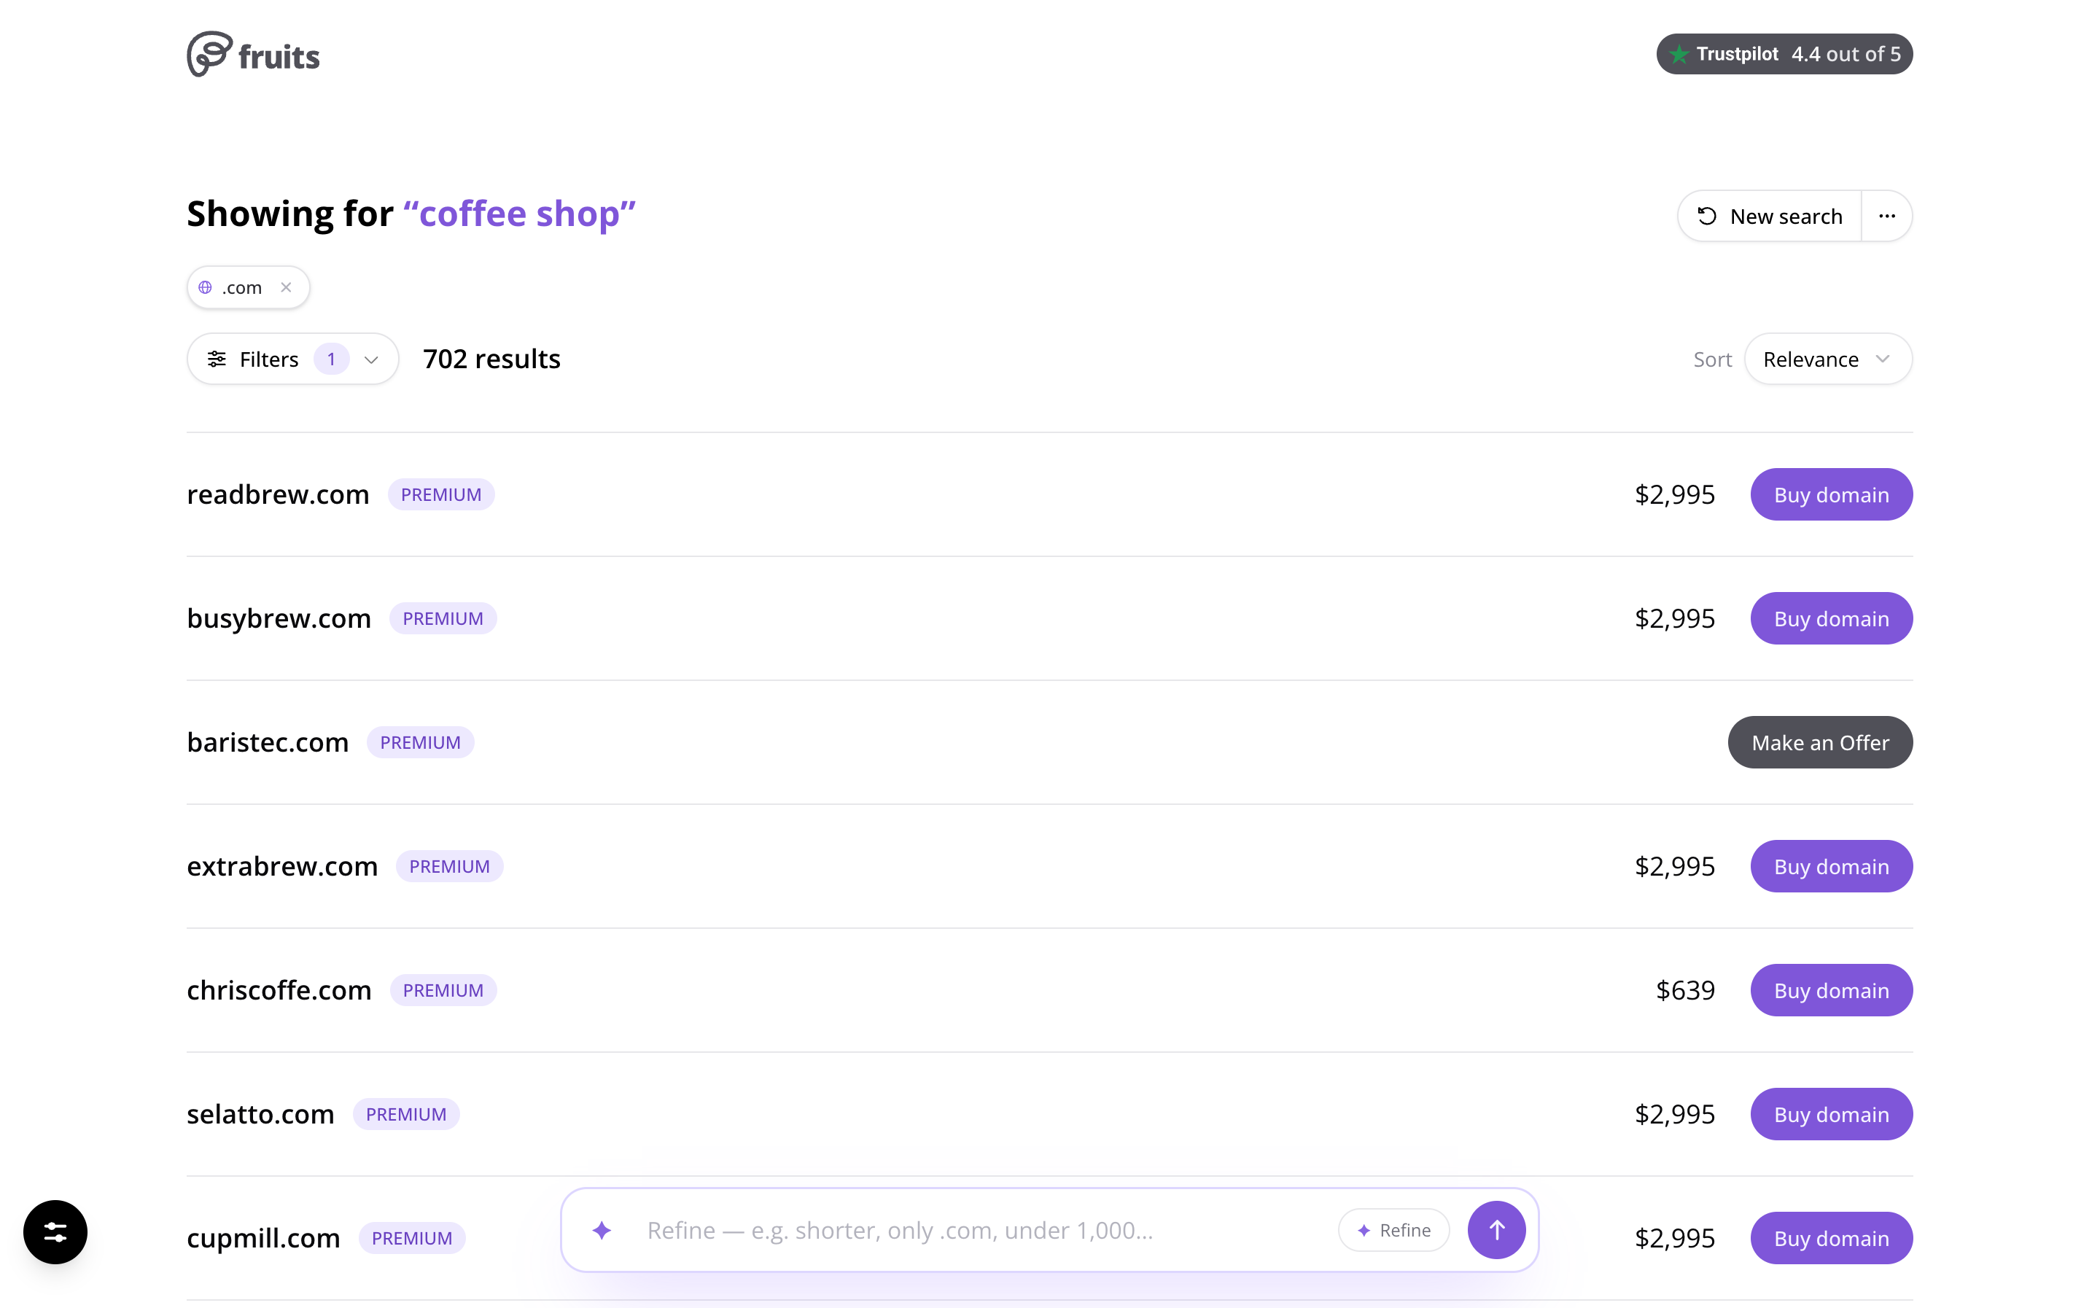Click Make an Offer for baristec.com
2100x1308 pixels.
tap(1820, 742)
